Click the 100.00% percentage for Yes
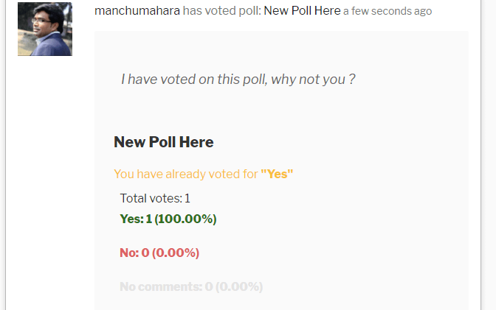 pos(186,219)
